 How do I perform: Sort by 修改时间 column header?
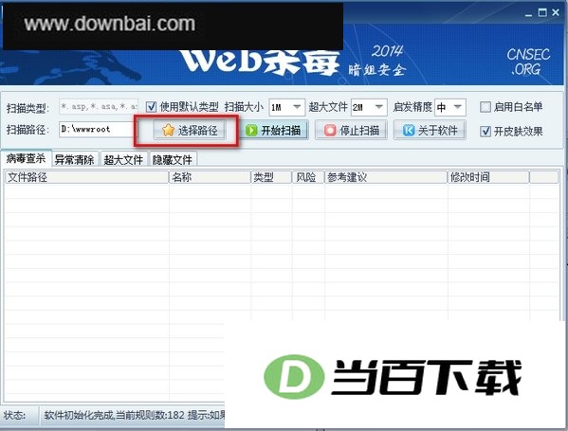[488, 177]
